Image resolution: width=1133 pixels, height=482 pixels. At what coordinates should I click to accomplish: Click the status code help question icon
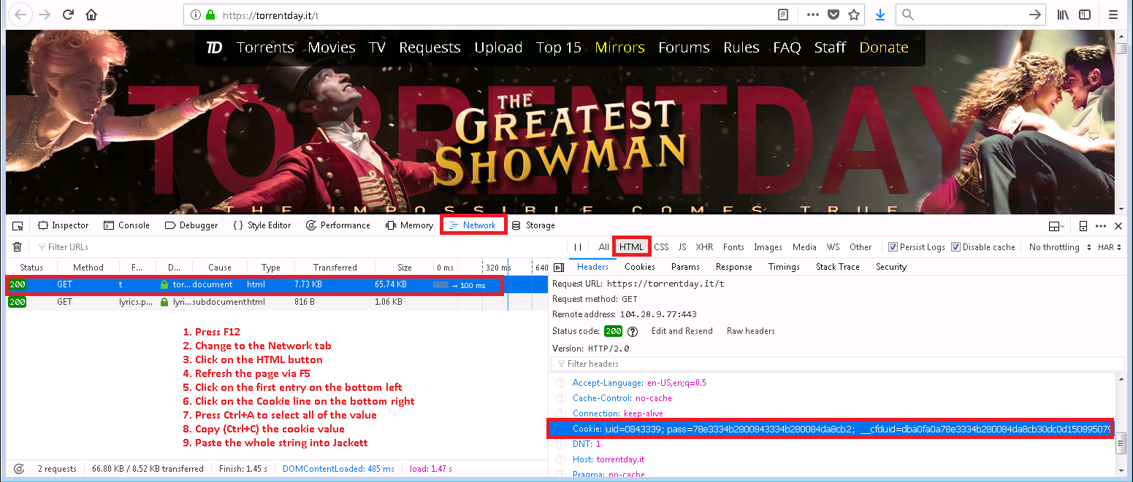click(x=633, y=331)
